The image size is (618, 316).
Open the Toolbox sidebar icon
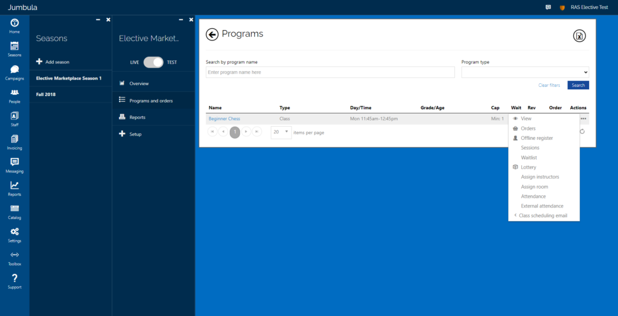coord(14,258)
